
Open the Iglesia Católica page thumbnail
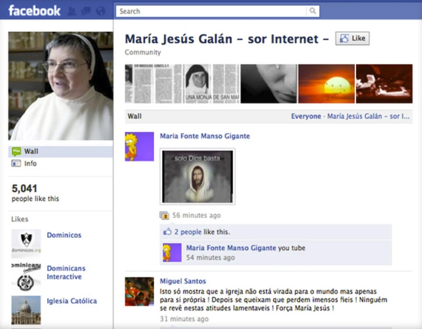tap(26, 310)
